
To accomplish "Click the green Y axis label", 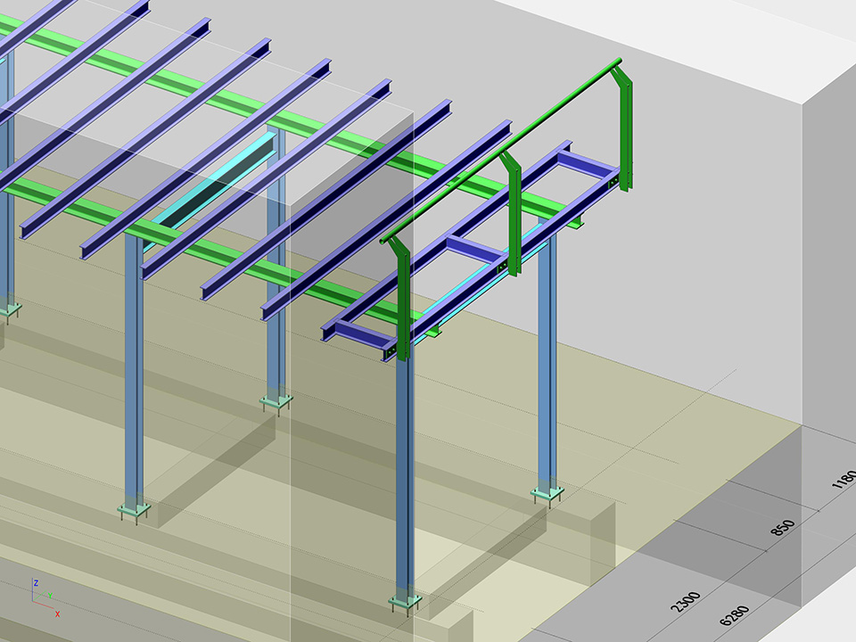I will [50, 595].
